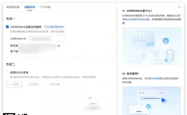Click the NAS device illustration thumbnail

pyautogui.click(x=152, y=46)
